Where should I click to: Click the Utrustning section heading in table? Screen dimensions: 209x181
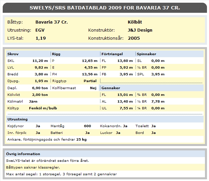pos(18,119)
